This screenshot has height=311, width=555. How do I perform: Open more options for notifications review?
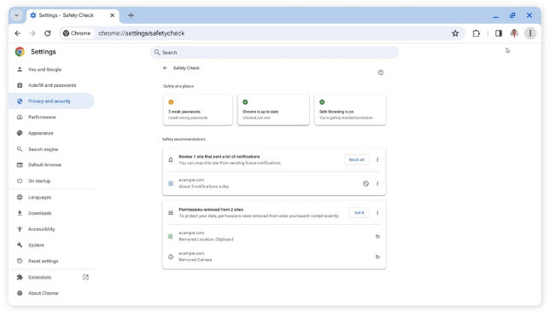377,159
